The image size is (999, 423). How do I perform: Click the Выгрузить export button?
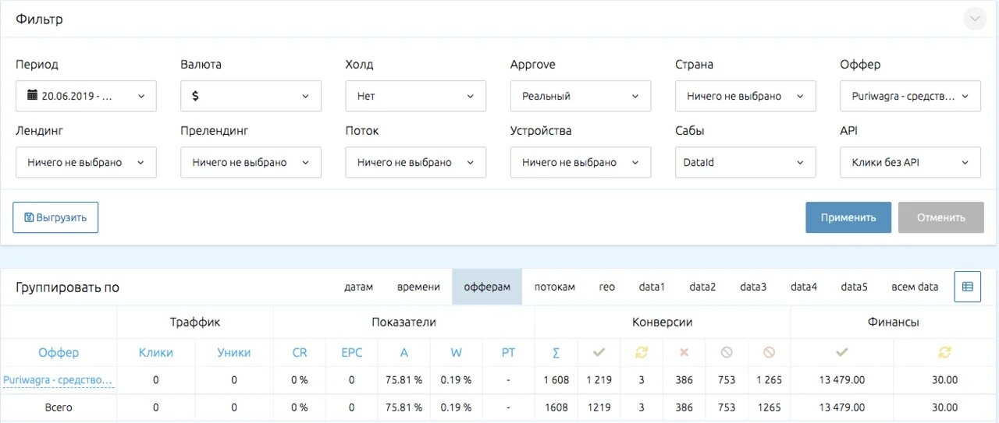(x=55, y=217)
